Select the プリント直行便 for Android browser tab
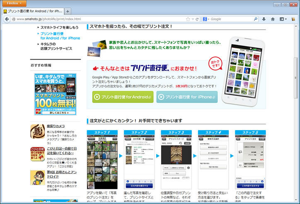This screenshot has width=300, height=204. (x=33, y=11)
